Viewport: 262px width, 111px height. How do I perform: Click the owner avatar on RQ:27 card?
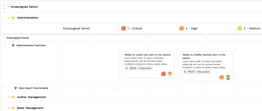click(x=228, y=77)
